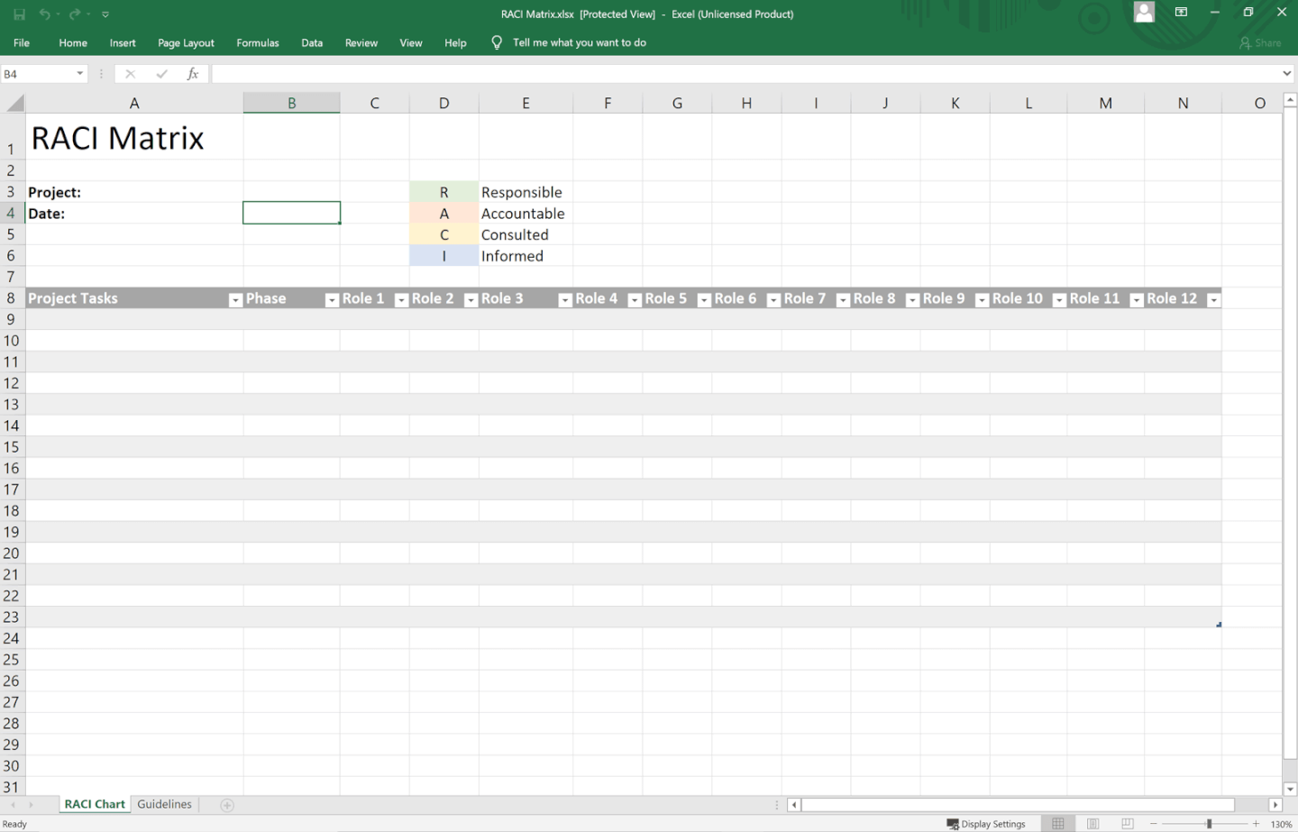Click the Select All corner triangle
The width and height of the screenshot is (1298, 832).
click(14, 103)
